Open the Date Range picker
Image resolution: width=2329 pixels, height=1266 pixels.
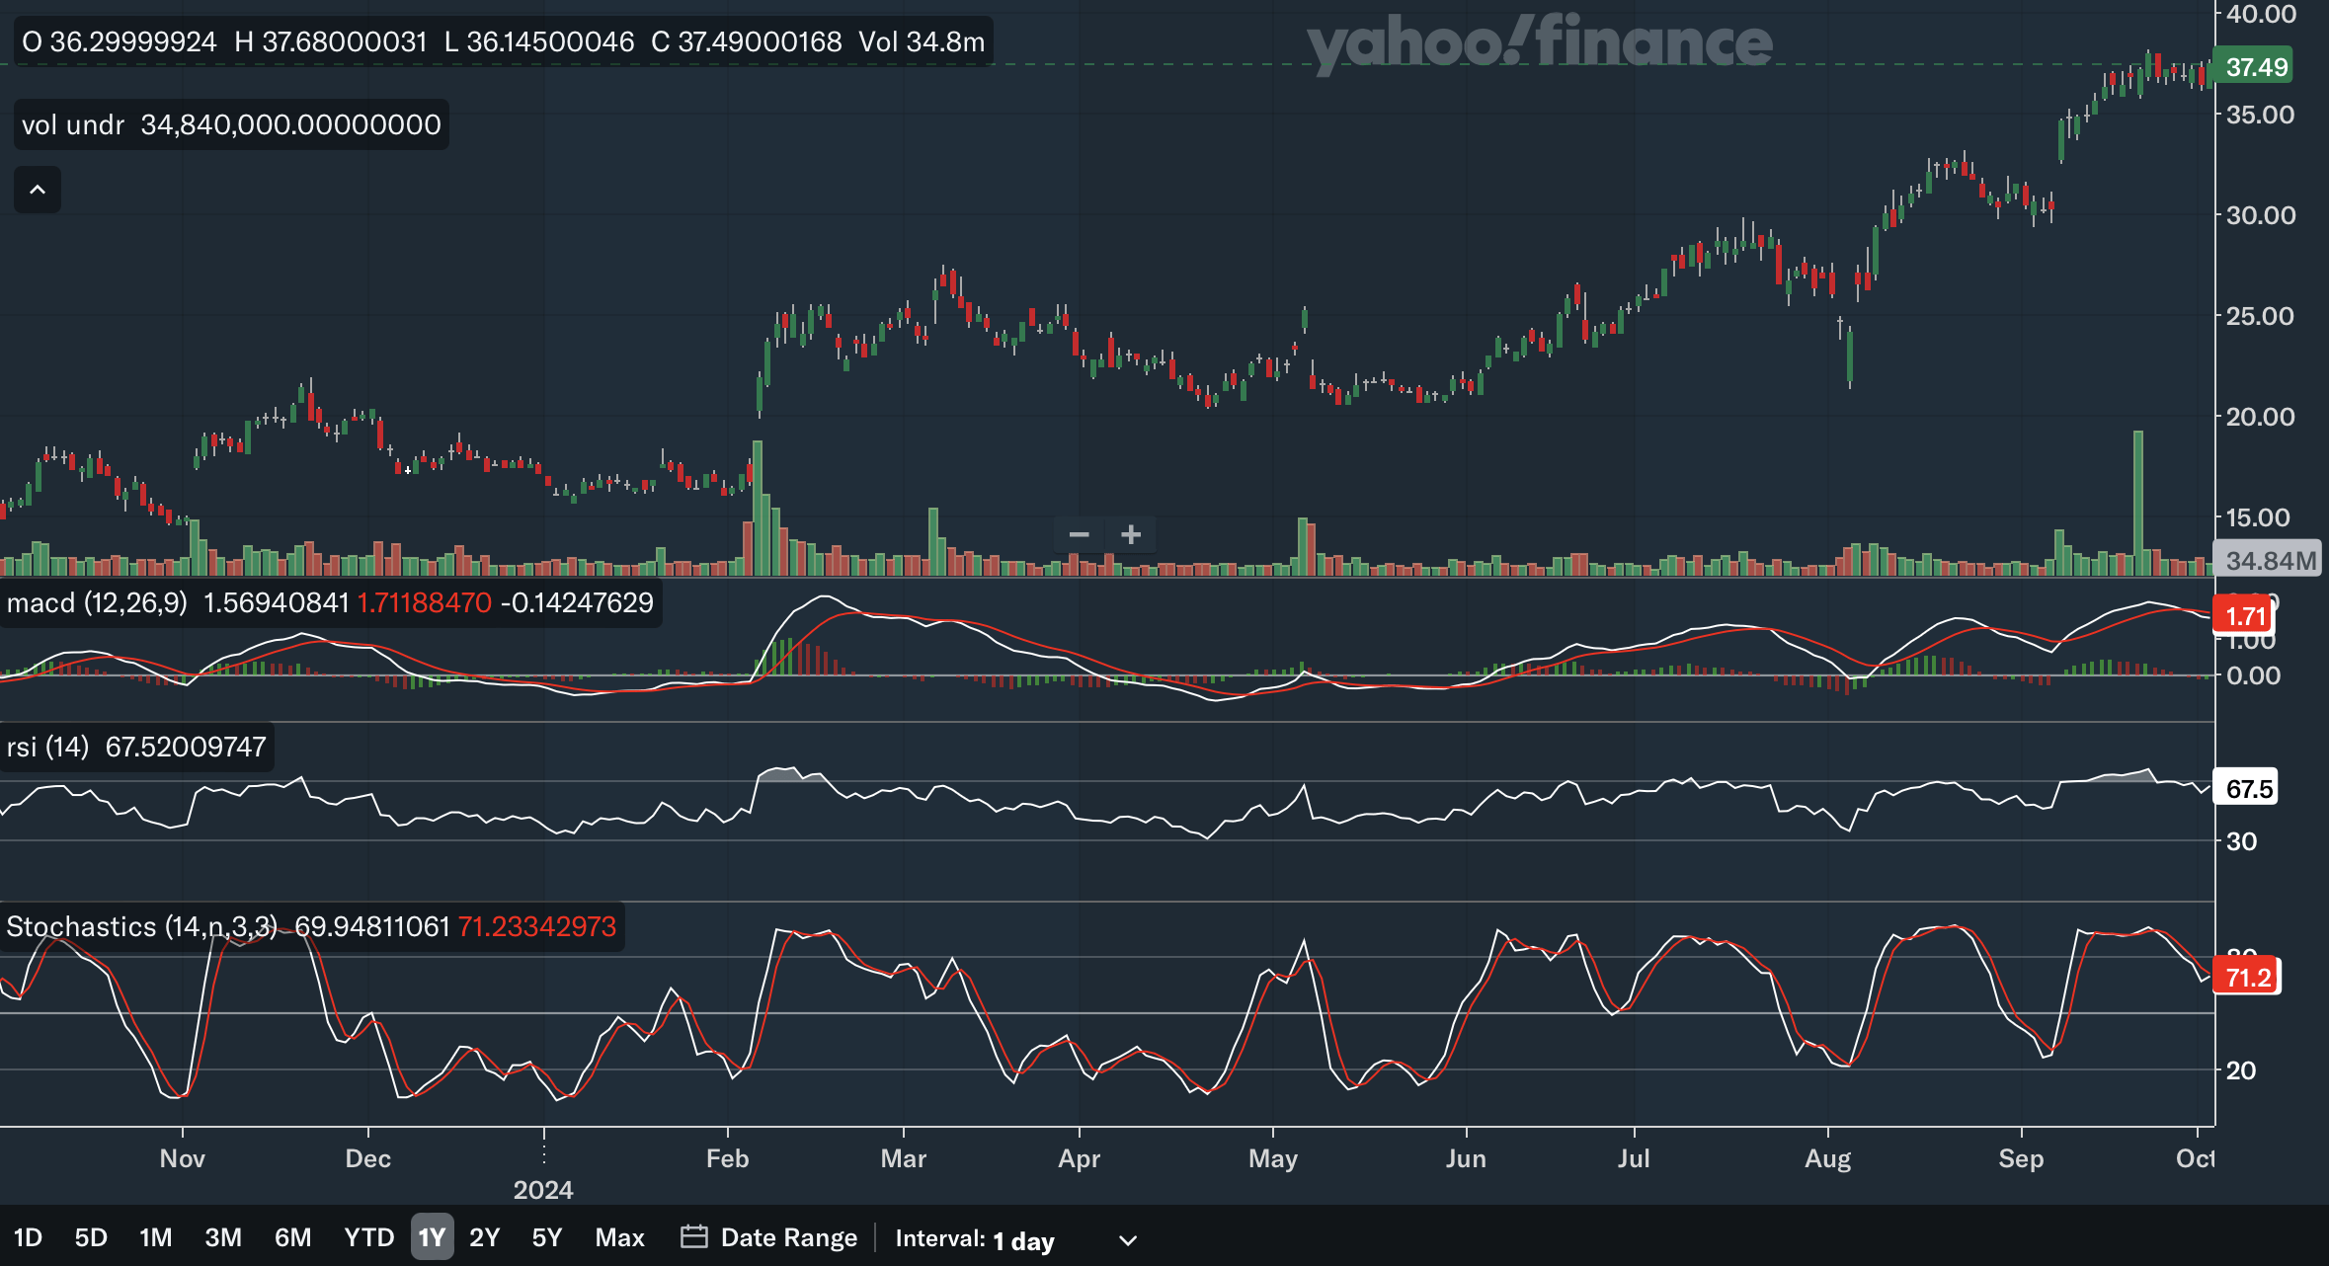pyautogui.click(x=788, y=1237)
